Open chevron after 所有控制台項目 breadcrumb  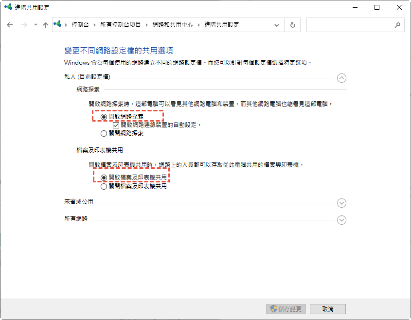146,25
